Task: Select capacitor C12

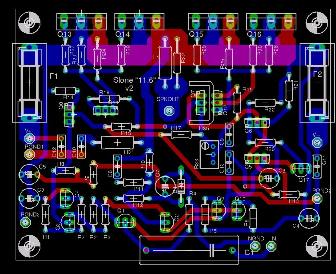Action: [62, 147]
